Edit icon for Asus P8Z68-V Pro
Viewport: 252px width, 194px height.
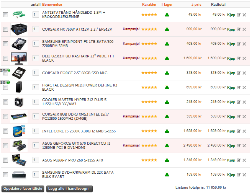(239, 160)
